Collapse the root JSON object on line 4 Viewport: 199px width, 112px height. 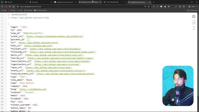[x=5, y=24]
